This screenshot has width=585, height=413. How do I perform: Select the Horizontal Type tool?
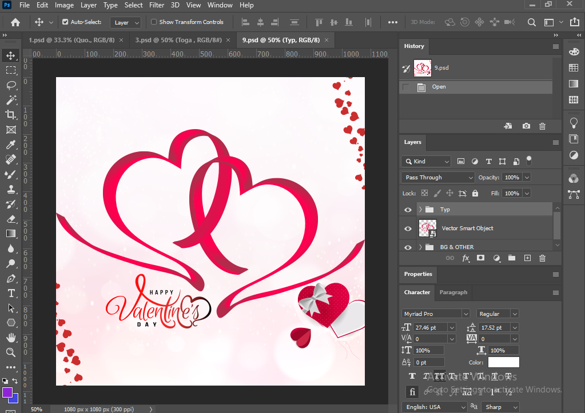[x=11, y=293]
